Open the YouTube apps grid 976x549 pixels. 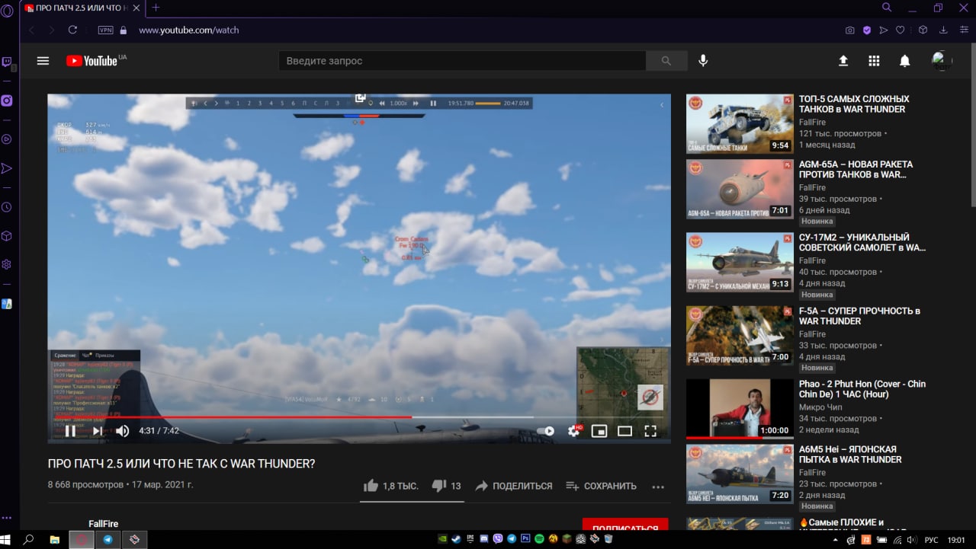(874, 61)
